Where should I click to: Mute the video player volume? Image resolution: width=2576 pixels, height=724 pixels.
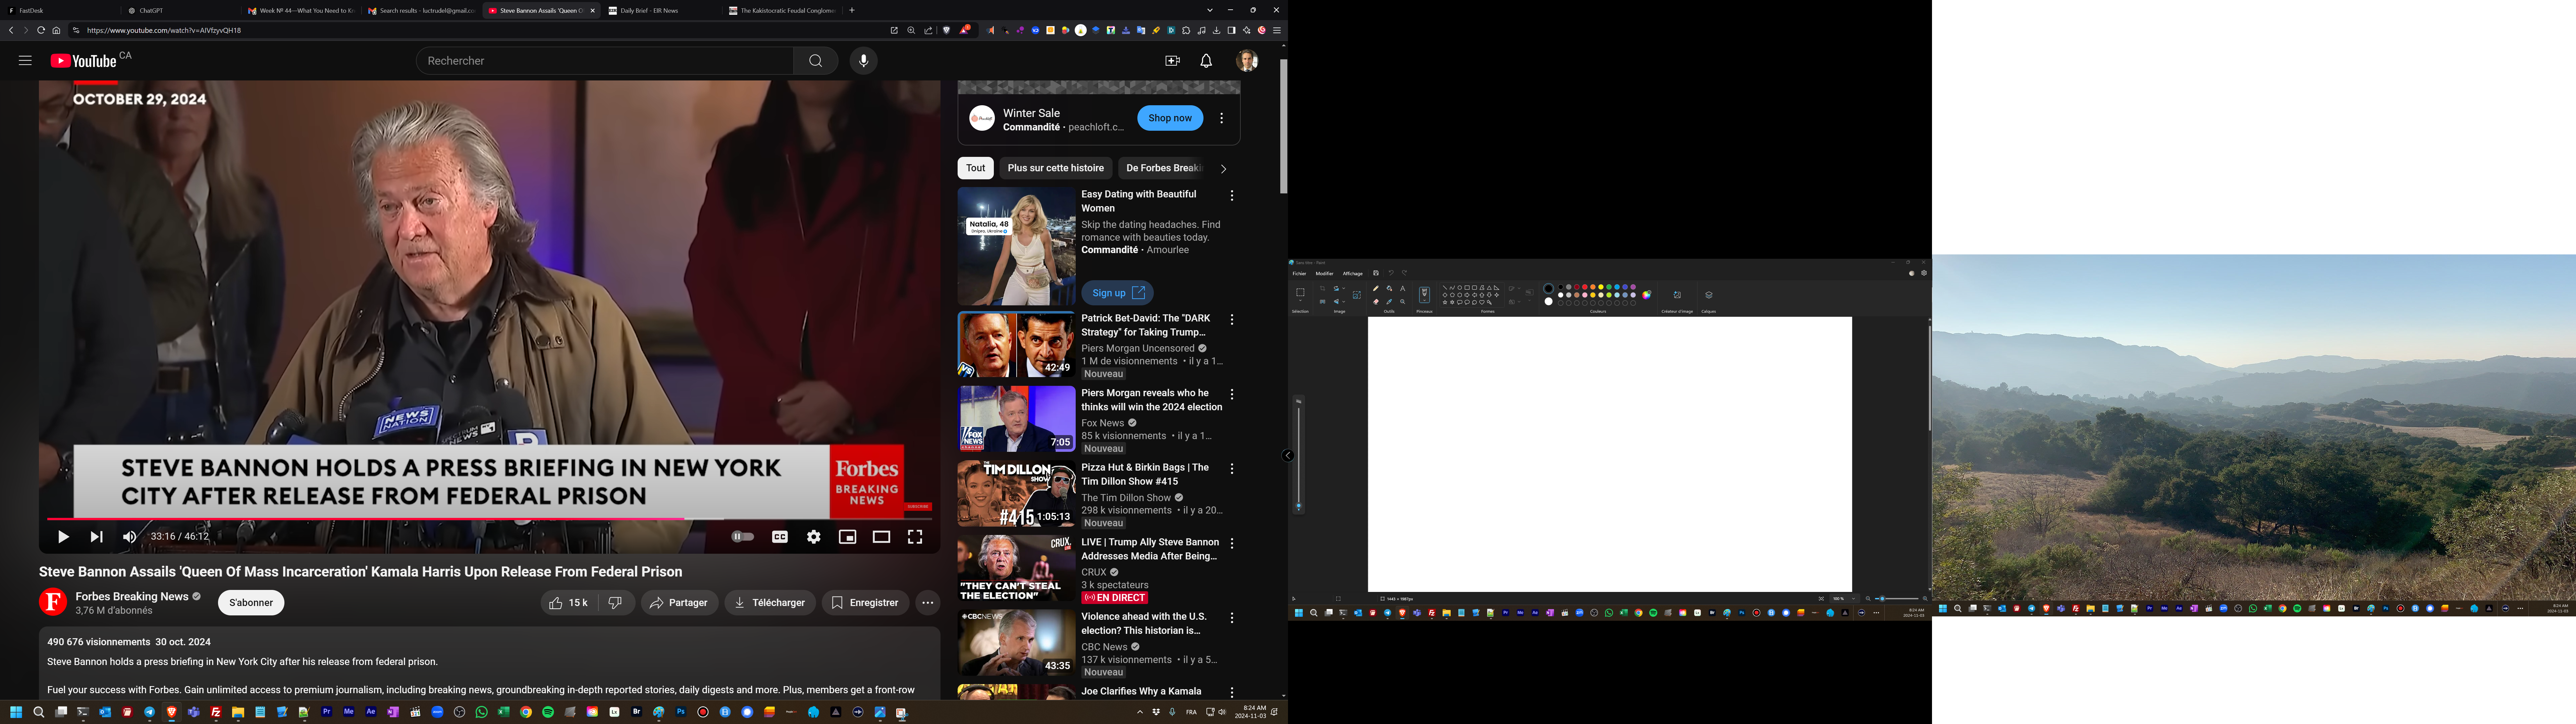click(129, 537)
